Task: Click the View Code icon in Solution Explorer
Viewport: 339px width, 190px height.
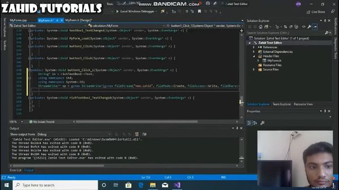Action: [304, 27]
